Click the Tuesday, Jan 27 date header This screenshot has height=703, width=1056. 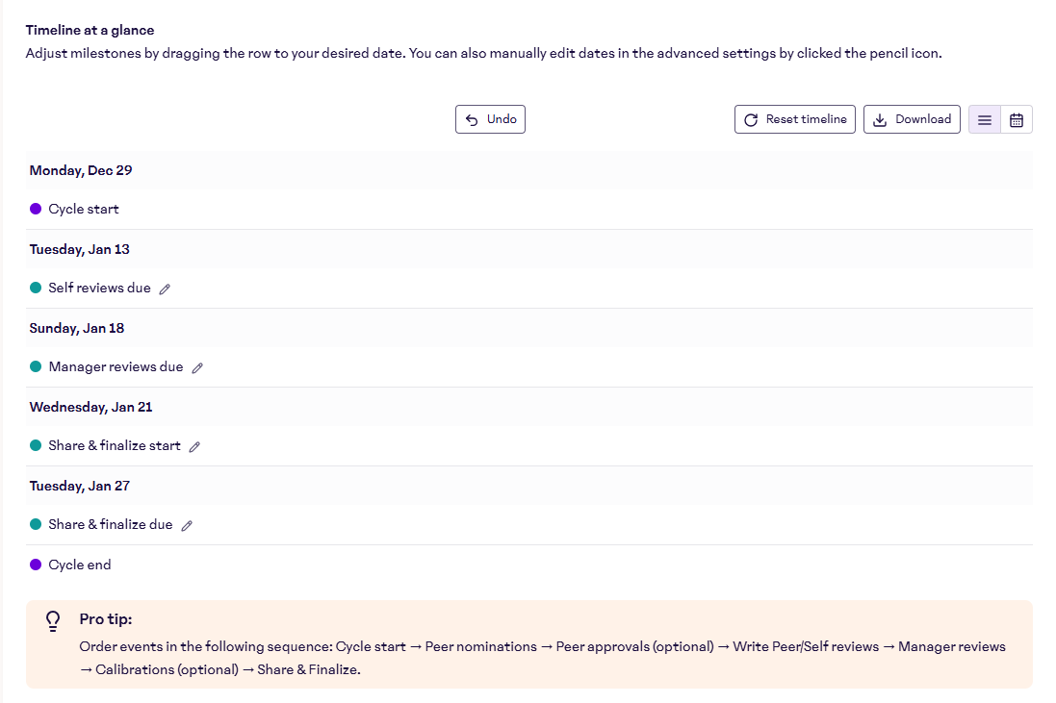[x=80, y=486]
